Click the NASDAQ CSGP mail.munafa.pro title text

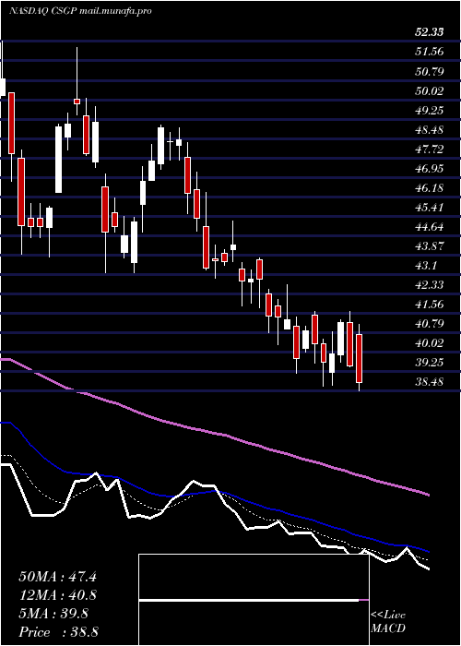tap(81, 11)
